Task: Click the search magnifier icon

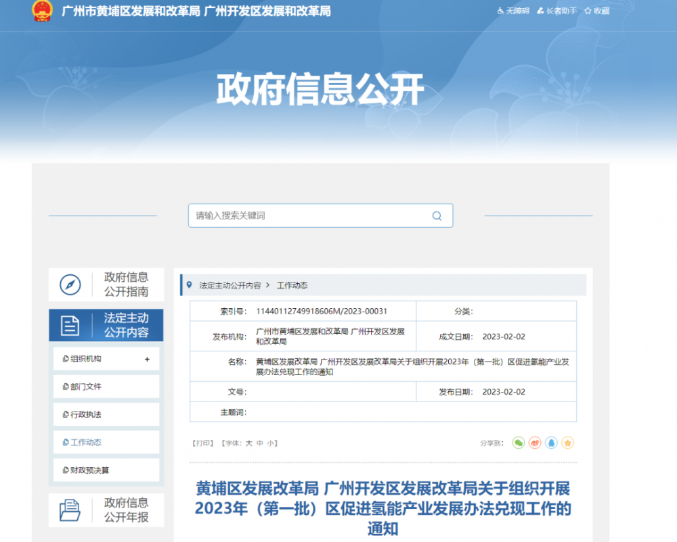Action: [437, 216]
